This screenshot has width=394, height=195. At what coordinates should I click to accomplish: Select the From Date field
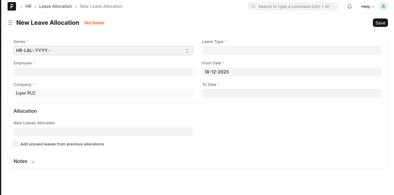click(292, 72)
